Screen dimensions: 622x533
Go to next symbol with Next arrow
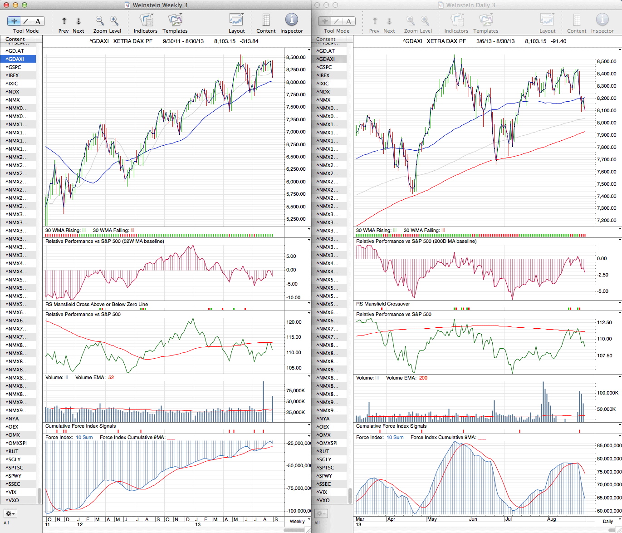tap(78, 21)
